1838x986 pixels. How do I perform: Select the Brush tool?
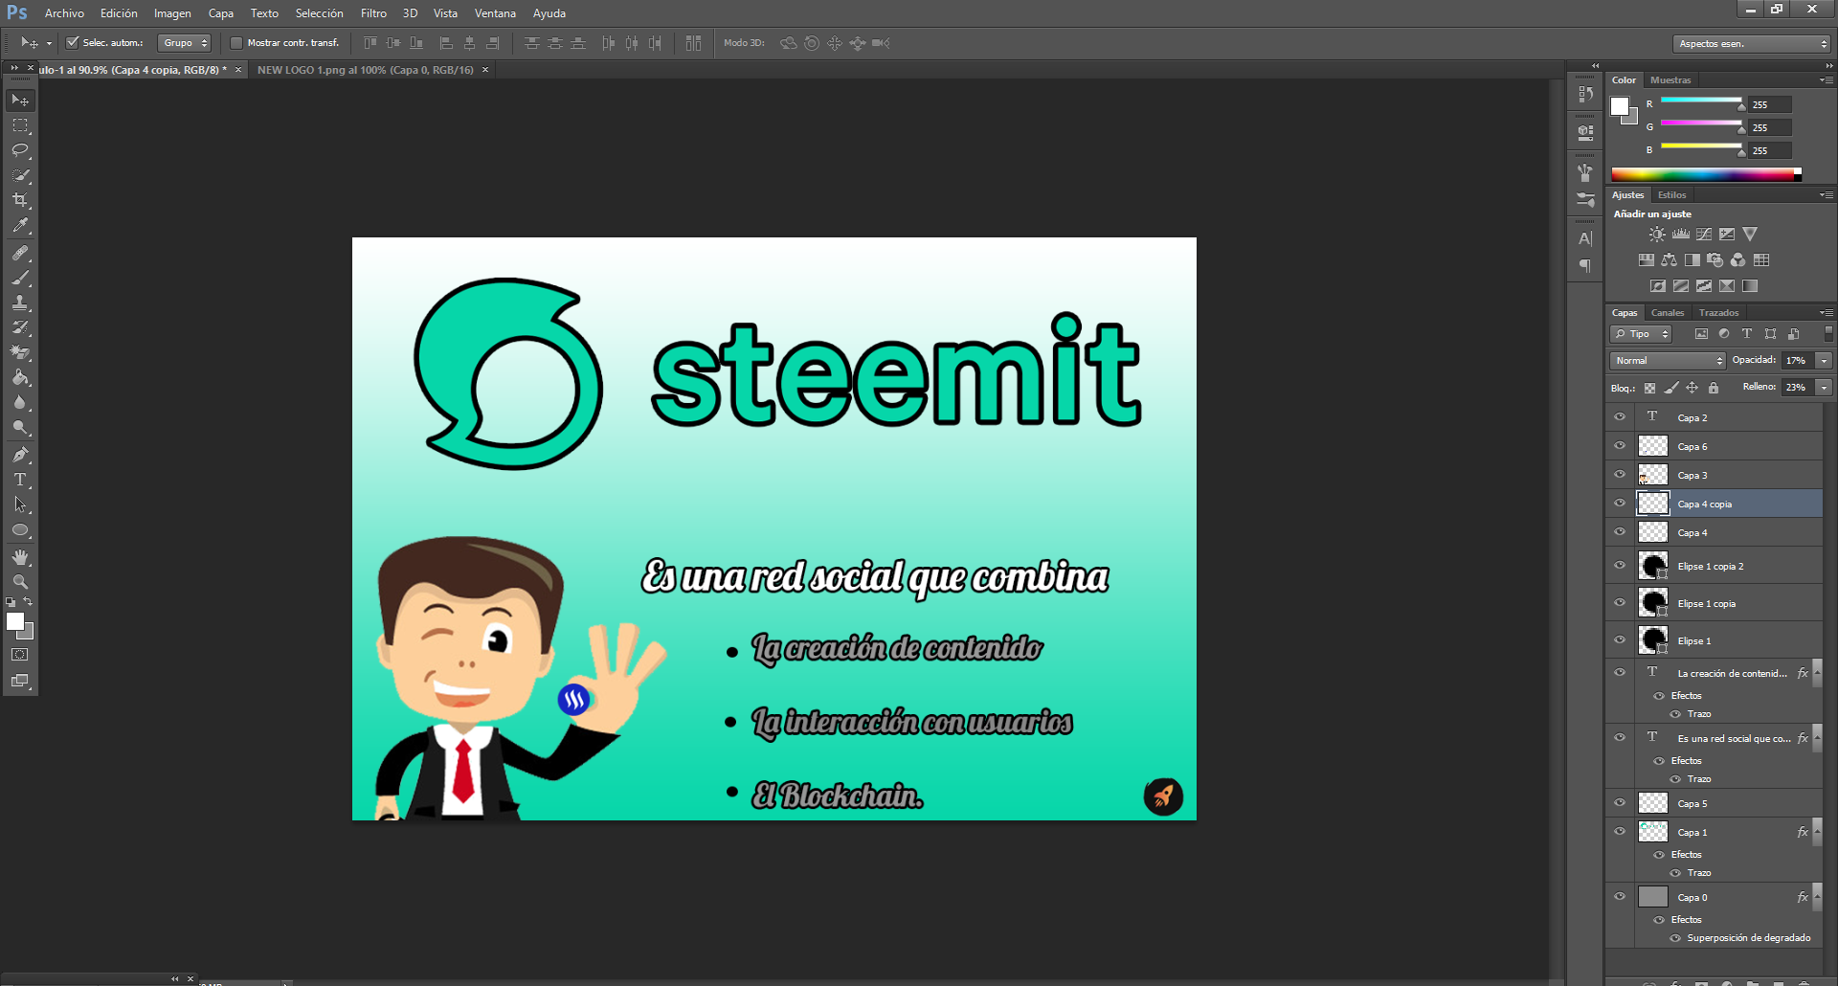(x=20, y=278)
